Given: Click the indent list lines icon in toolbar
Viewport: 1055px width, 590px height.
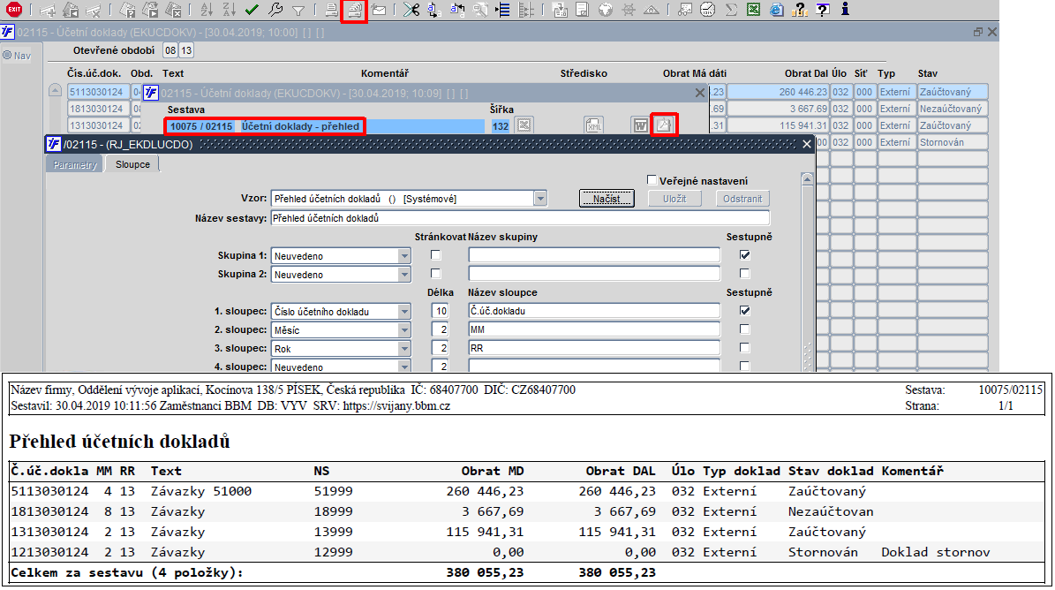Looking at the screenshot, I should point(502,10).
